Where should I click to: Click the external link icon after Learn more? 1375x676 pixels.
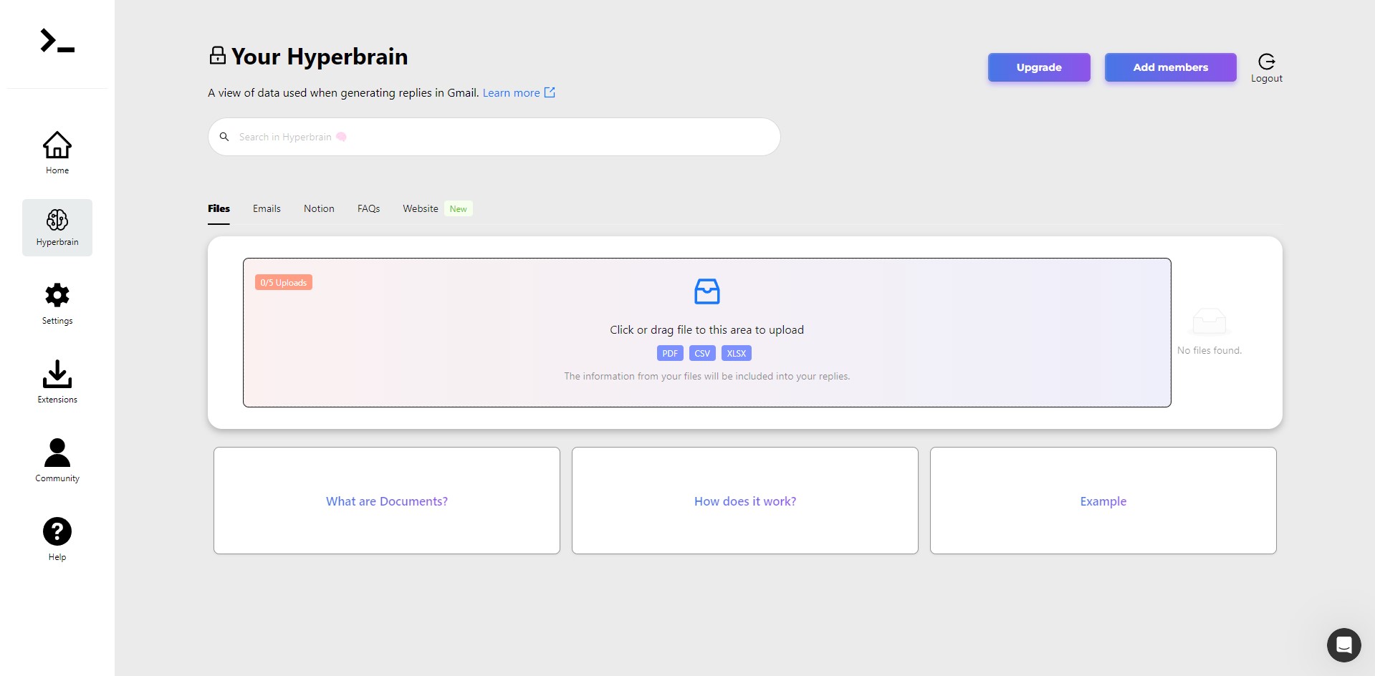click(x=550, y=92)
